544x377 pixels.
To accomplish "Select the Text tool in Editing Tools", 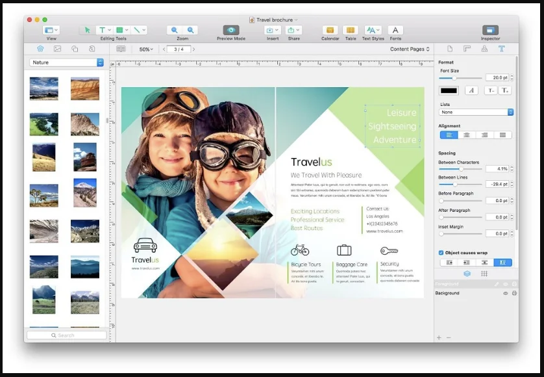I will point(105,31).
